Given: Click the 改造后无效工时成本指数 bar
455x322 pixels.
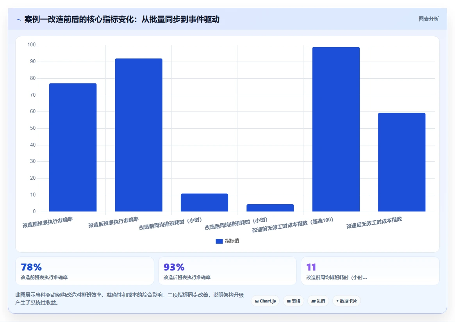Looking at the screenshot, I should pos(401,162).
